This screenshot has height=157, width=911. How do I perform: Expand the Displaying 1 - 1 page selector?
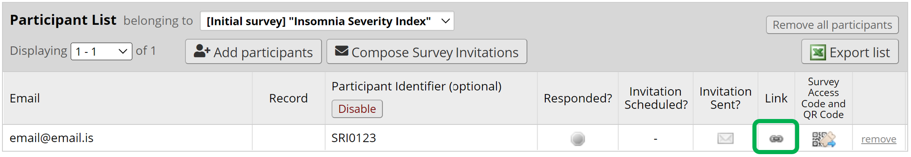click(101, 52)
